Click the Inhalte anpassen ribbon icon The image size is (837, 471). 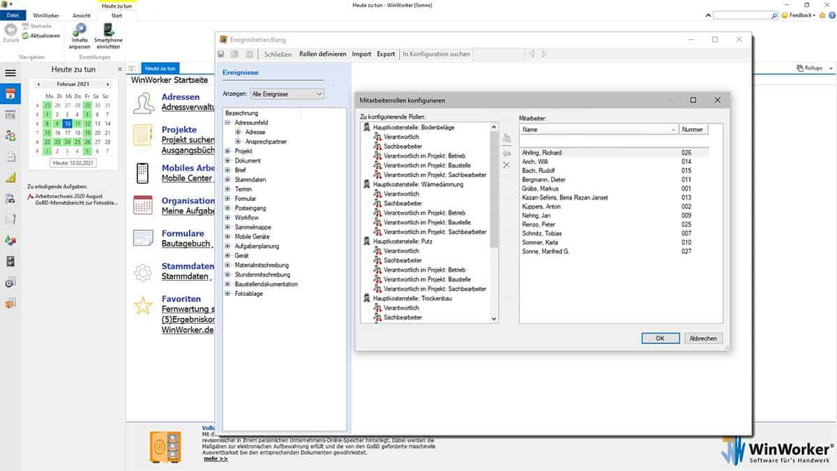pyautogui.click(x=80, y=29)
